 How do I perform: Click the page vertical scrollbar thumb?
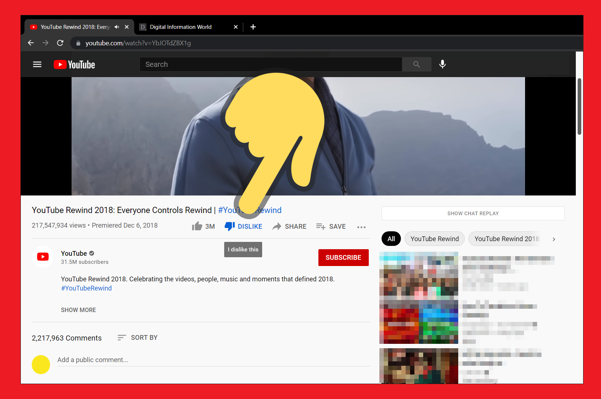[579, 106]
